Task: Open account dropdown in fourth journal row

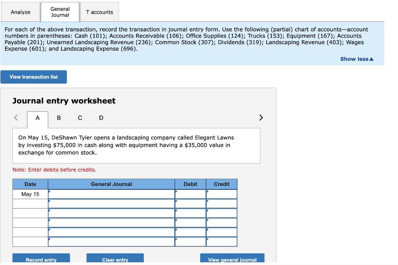Action: [112, 223]
